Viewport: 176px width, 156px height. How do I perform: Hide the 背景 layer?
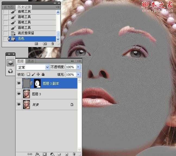point(19,104)
